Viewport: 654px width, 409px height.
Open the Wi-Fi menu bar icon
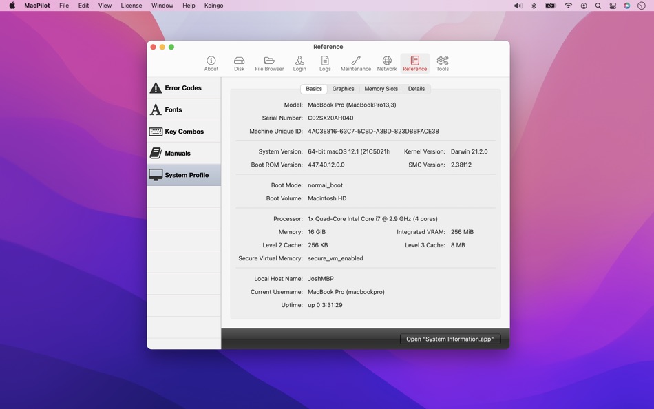click(568, 6)
